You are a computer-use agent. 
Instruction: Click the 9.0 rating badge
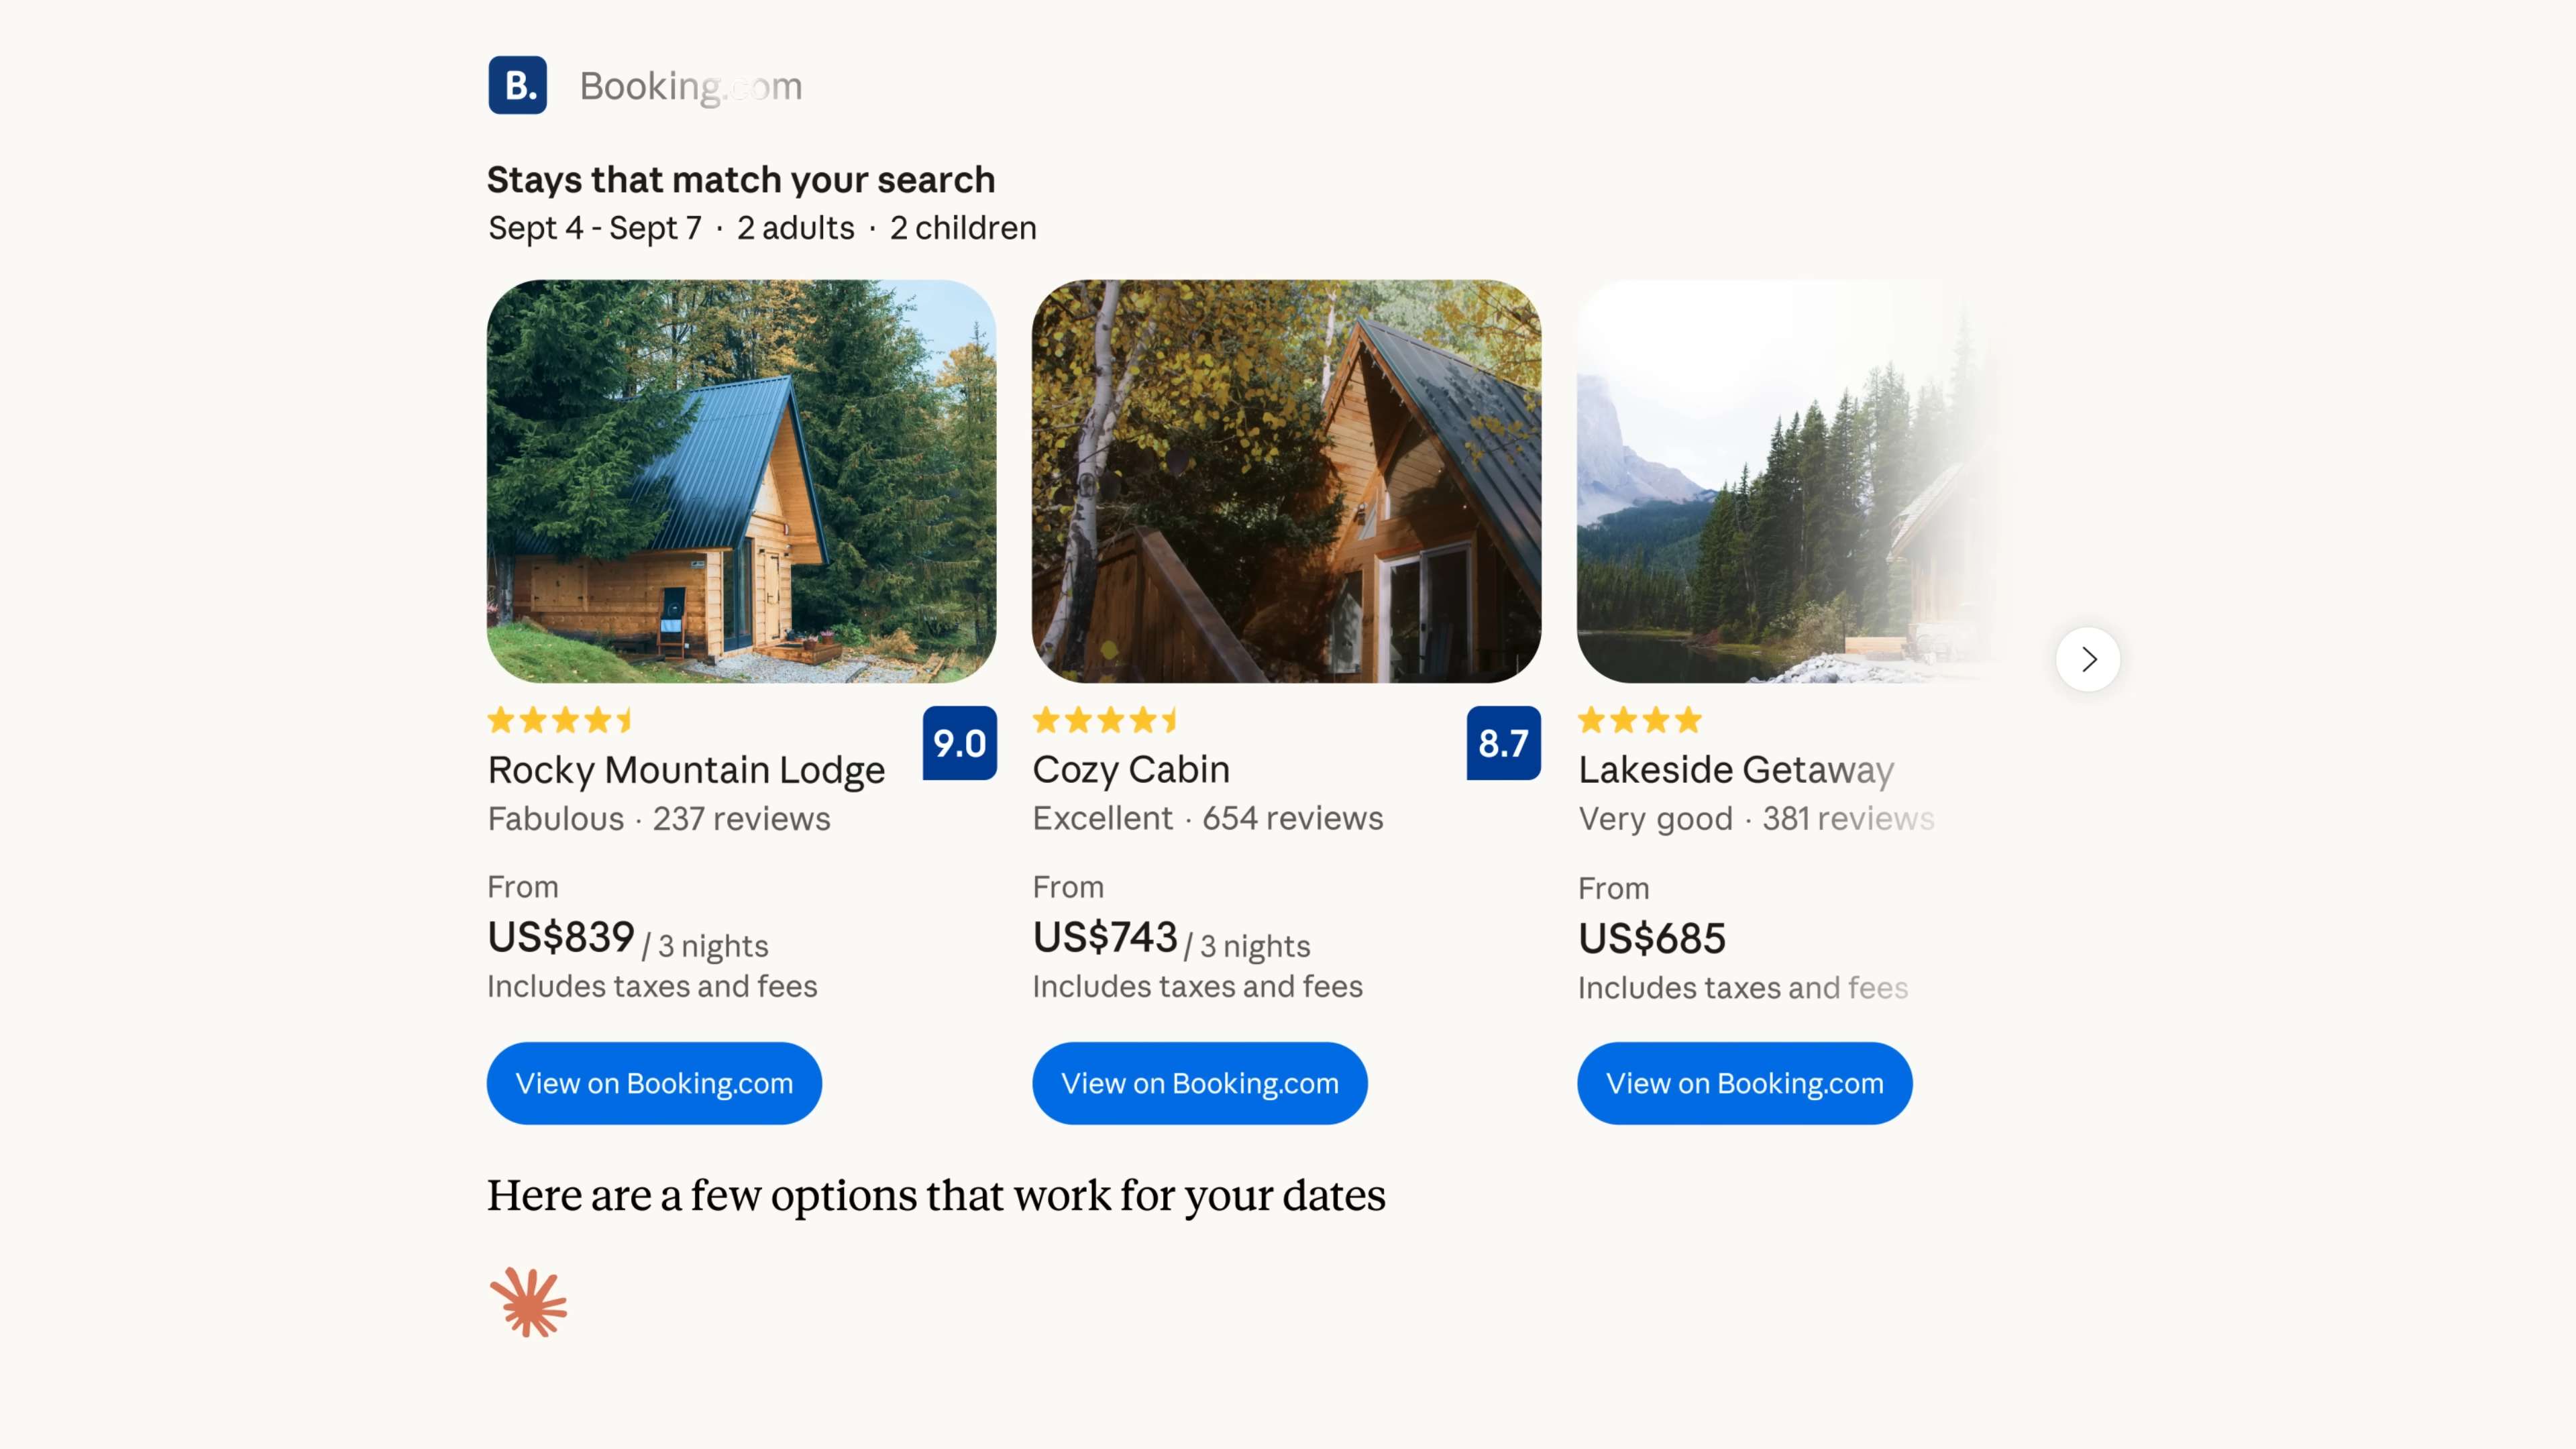(x=959, y=743)
